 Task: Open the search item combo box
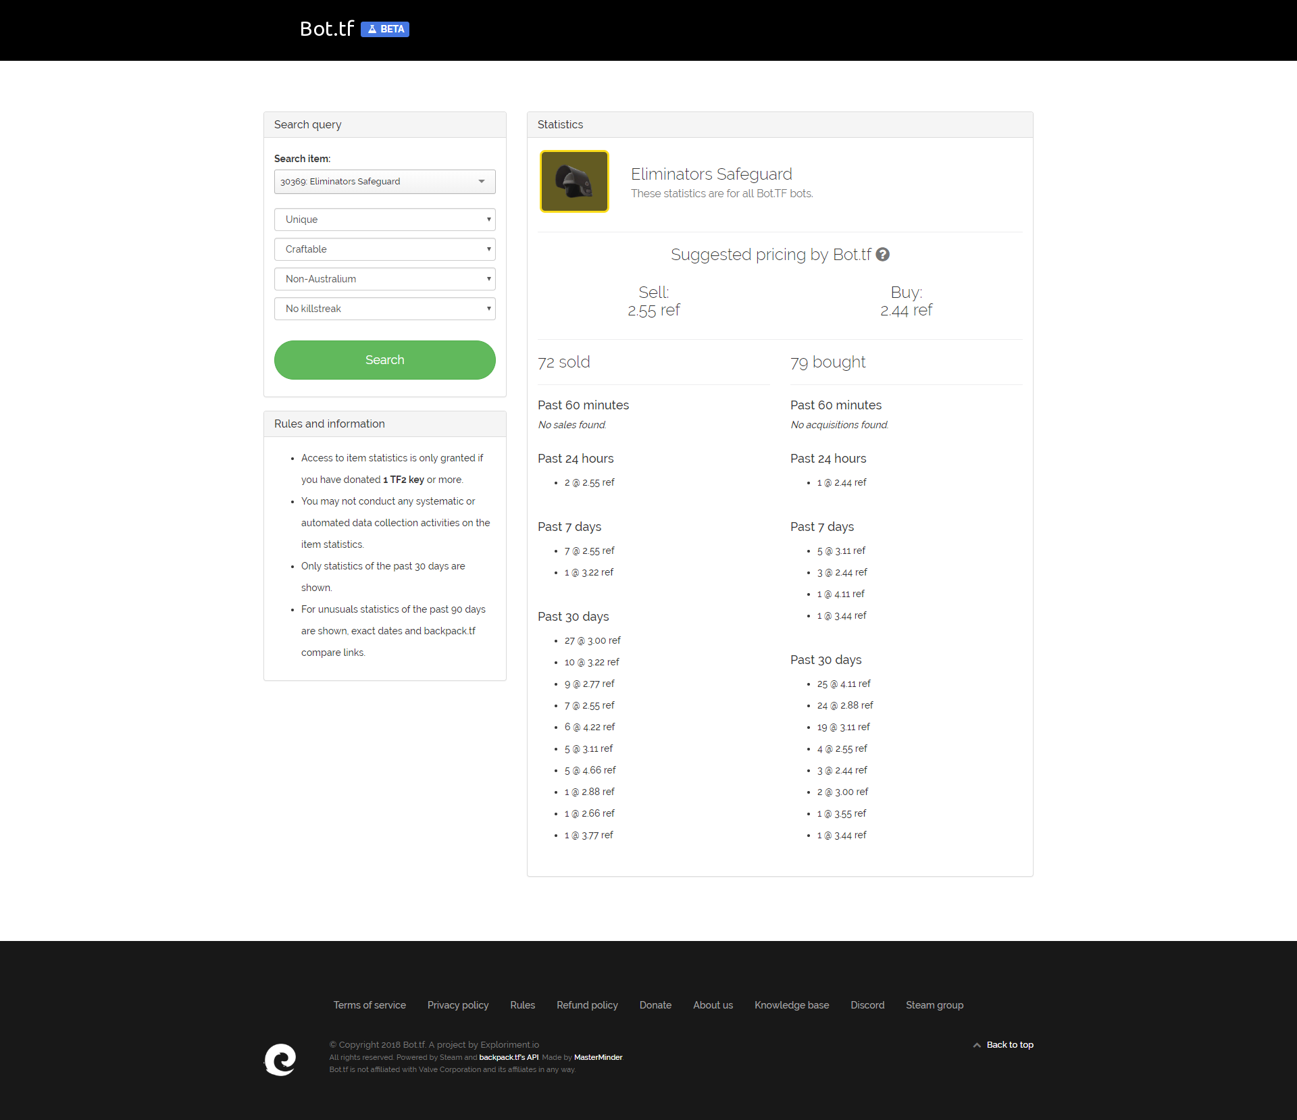(384, 182)
